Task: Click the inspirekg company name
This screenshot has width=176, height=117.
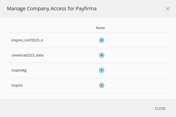Action: pyautogui.click(x=19, y=70)
